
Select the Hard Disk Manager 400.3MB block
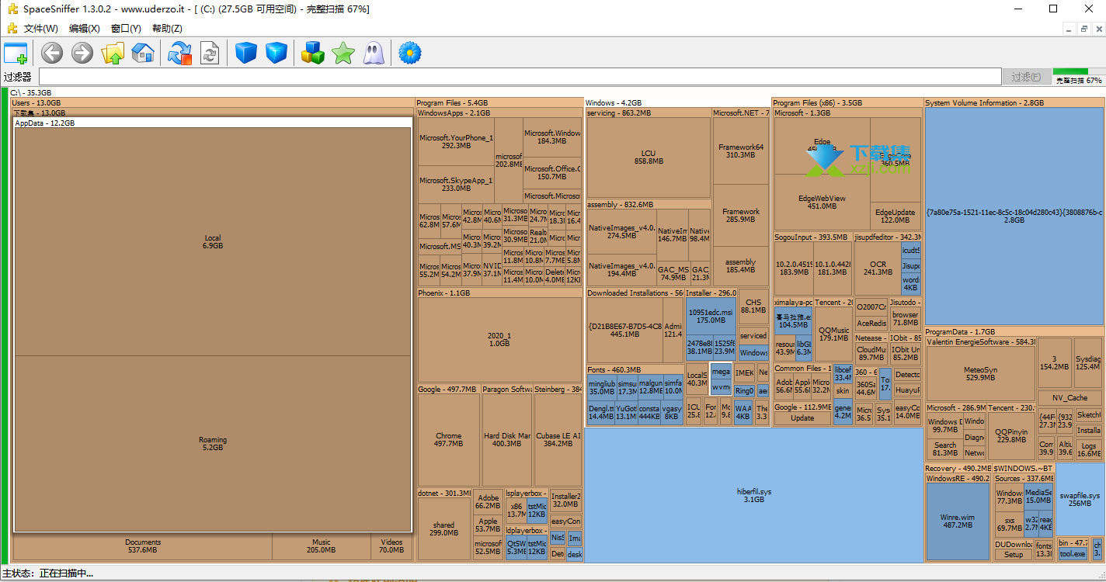pos(507,439)
